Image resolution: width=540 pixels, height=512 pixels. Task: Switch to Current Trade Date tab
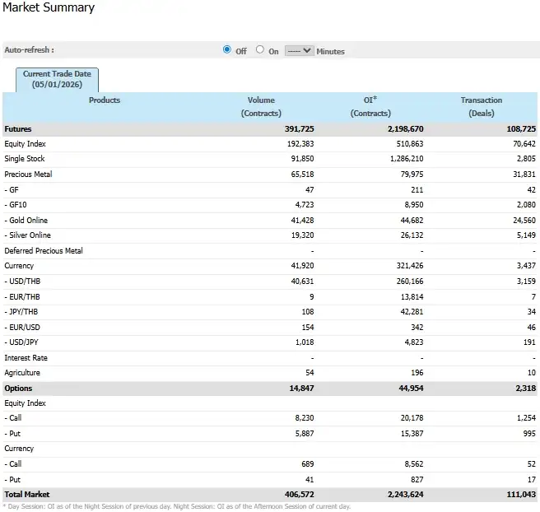[57, 79]
